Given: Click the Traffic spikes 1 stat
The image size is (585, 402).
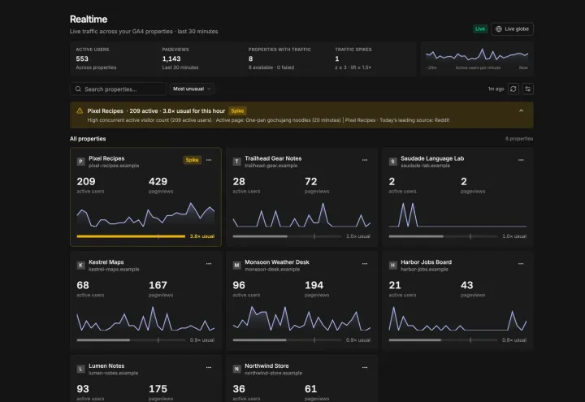Looking at the screenshot, I should click(353, 58).
